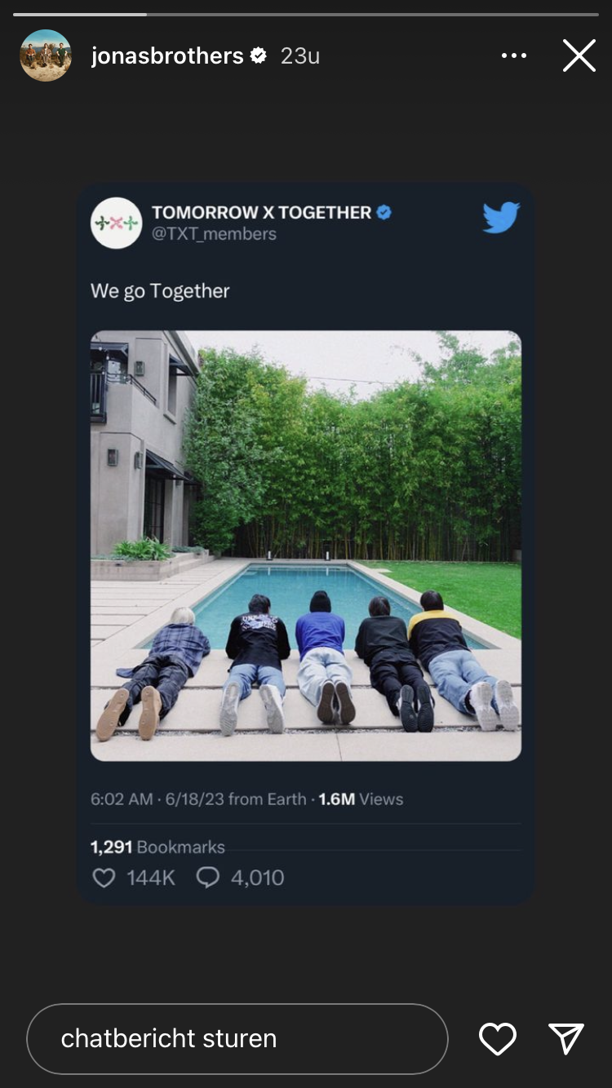
Task: Open the pool photo in the tweet
Action: (x=306, y=546)
